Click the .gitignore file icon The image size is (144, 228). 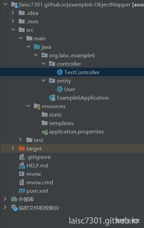pyautogui.click(x=22, y=157)
